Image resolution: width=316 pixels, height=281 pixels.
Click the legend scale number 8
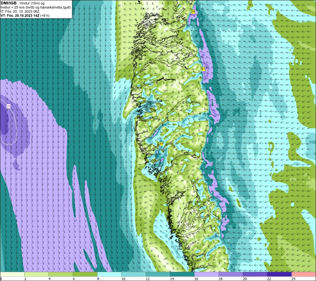pyautogui.click(x=98, y=279)
